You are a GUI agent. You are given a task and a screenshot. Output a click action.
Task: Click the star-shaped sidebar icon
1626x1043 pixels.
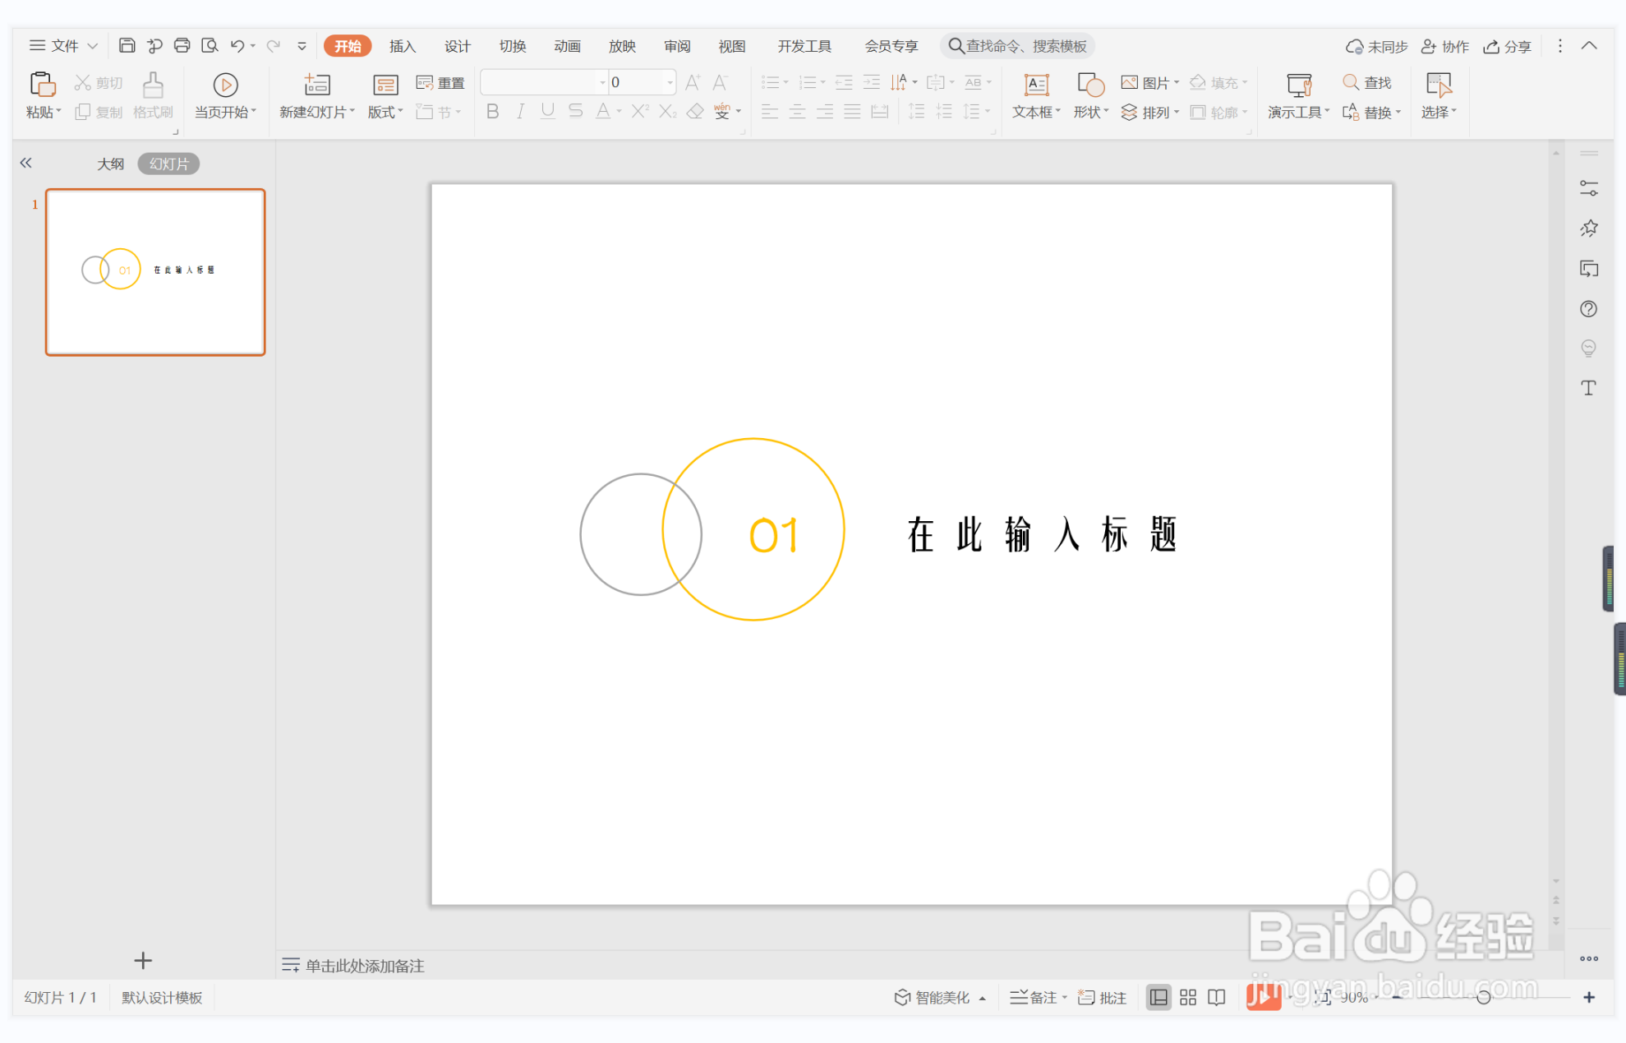pyautogui.click(x=1589, y=228)
